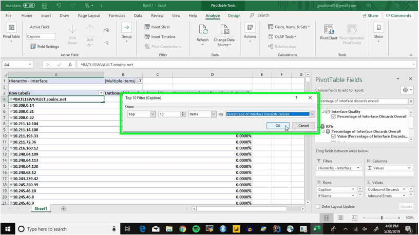Open Change Data Source
419x235 pixels.
(224, 35)
